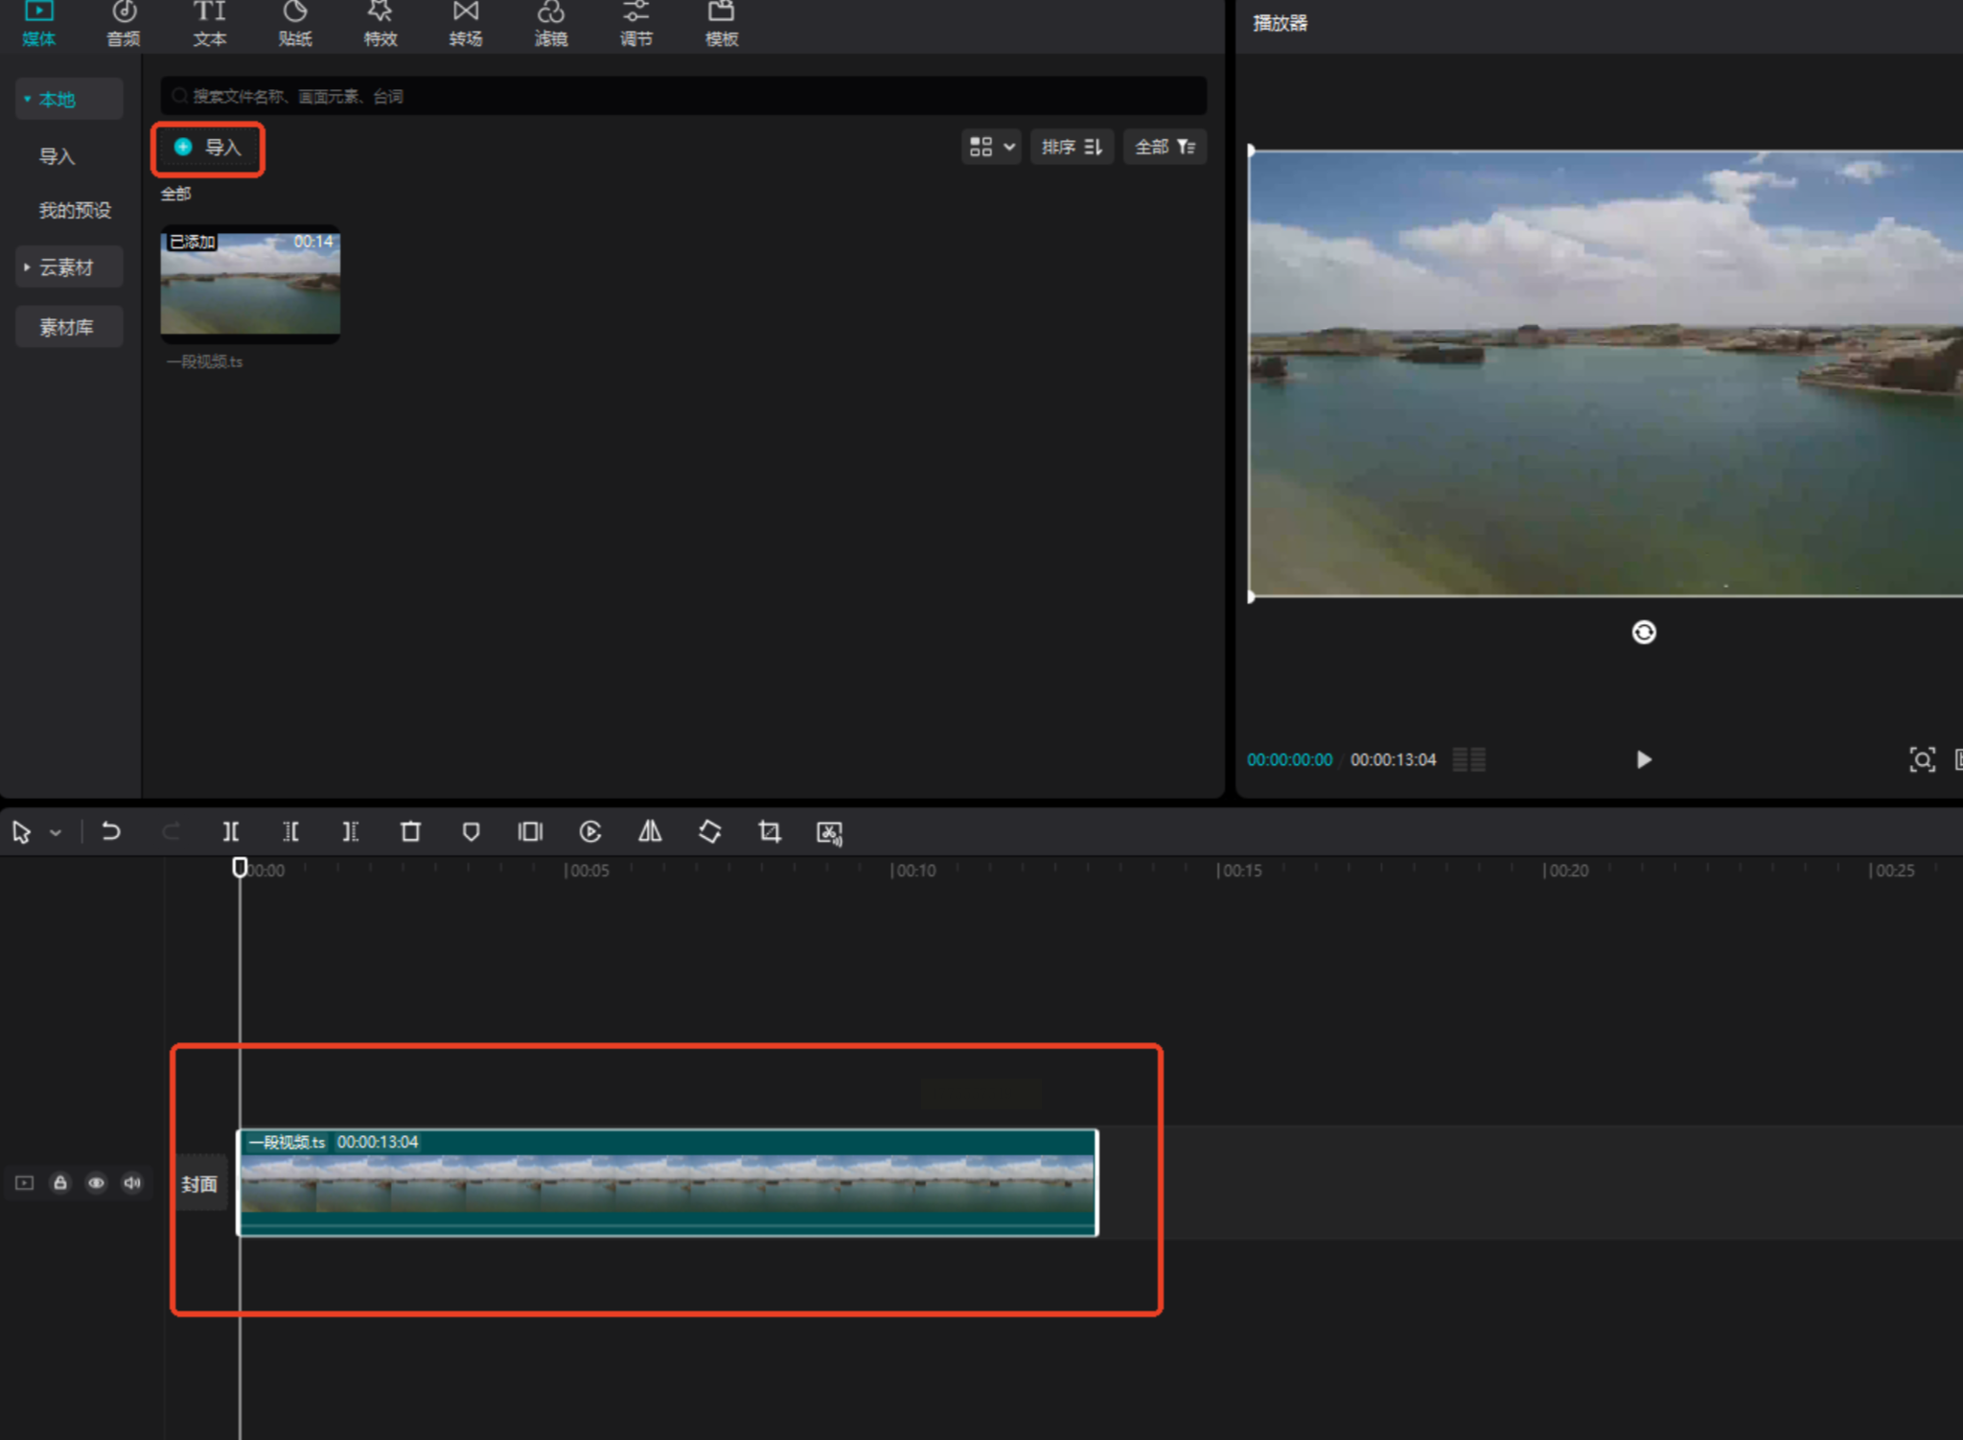Image resolution: width=1963 pixels, height=1440 pixels.
Task: Click the undo arrow icon
Action: 111,831
